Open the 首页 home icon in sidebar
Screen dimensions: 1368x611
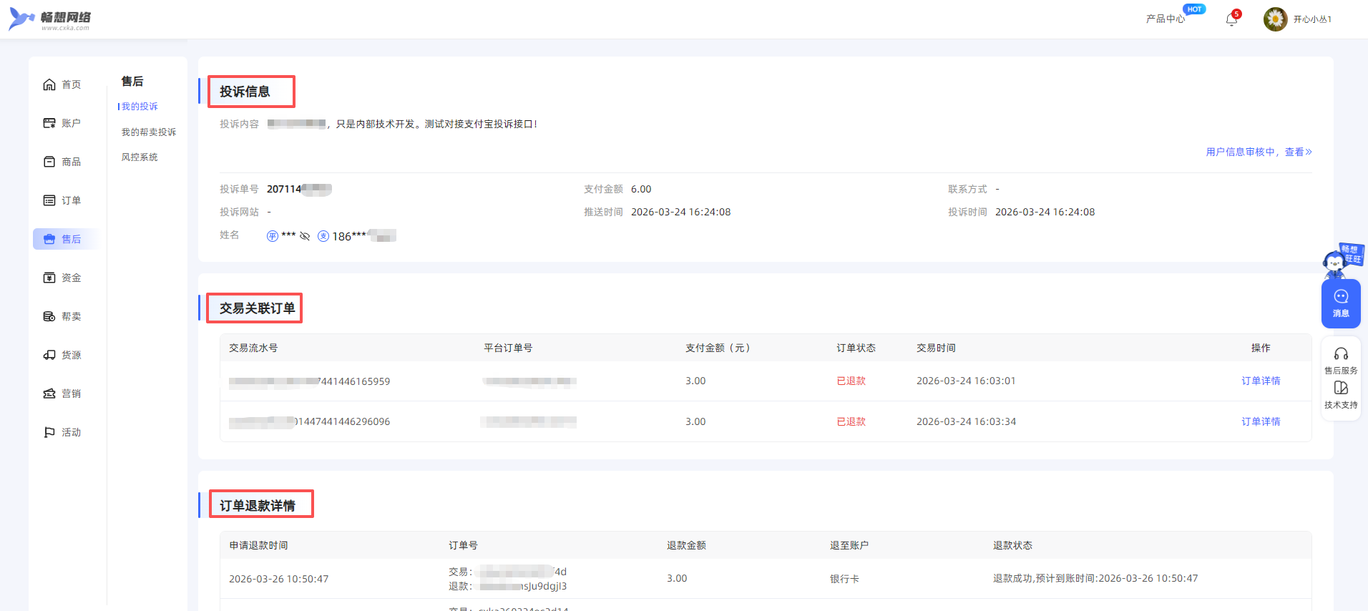coord(49,84)
